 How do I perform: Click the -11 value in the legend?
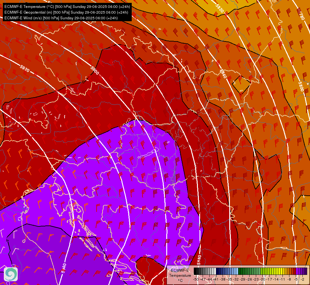[x=283, y=280]
